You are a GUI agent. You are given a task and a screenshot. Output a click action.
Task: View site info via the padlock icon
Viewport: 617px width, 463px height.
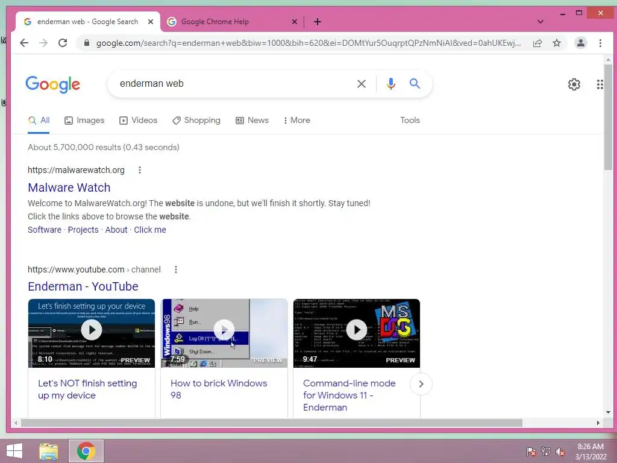[87, 43]
